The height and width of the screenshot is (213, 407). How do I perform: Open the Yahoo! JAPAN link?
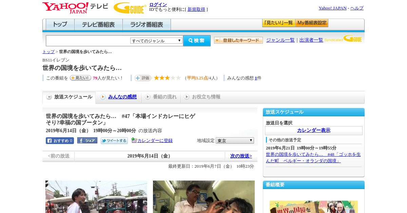(333, 8)
